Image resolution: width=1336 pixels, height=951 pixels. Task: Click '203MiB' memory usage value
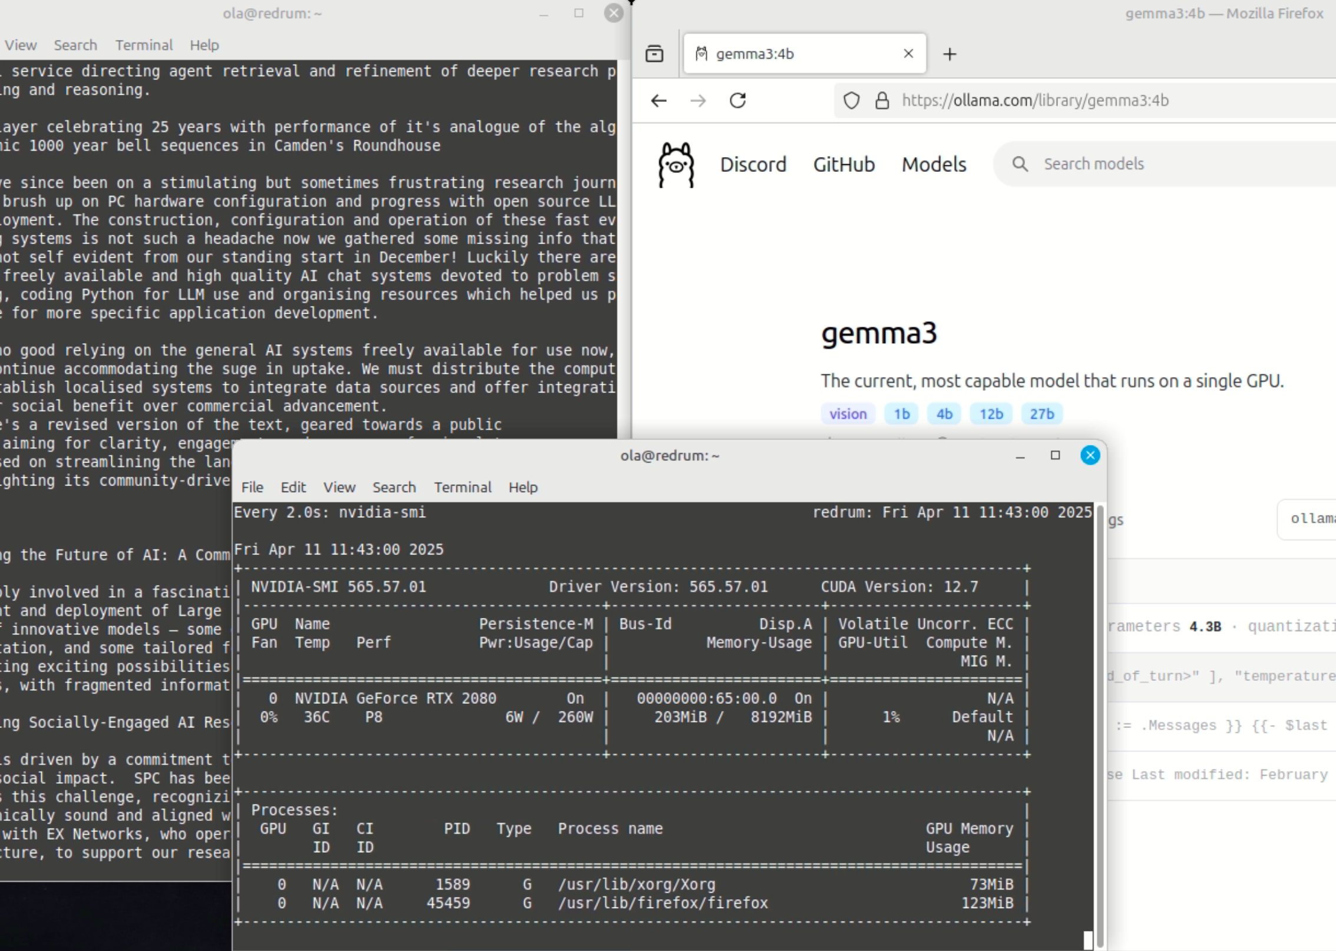tap(680, 717)
